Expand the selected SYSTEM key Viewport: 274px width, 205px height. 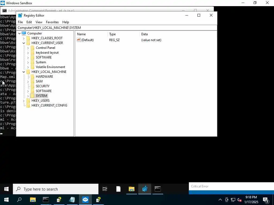pos(28,96)
